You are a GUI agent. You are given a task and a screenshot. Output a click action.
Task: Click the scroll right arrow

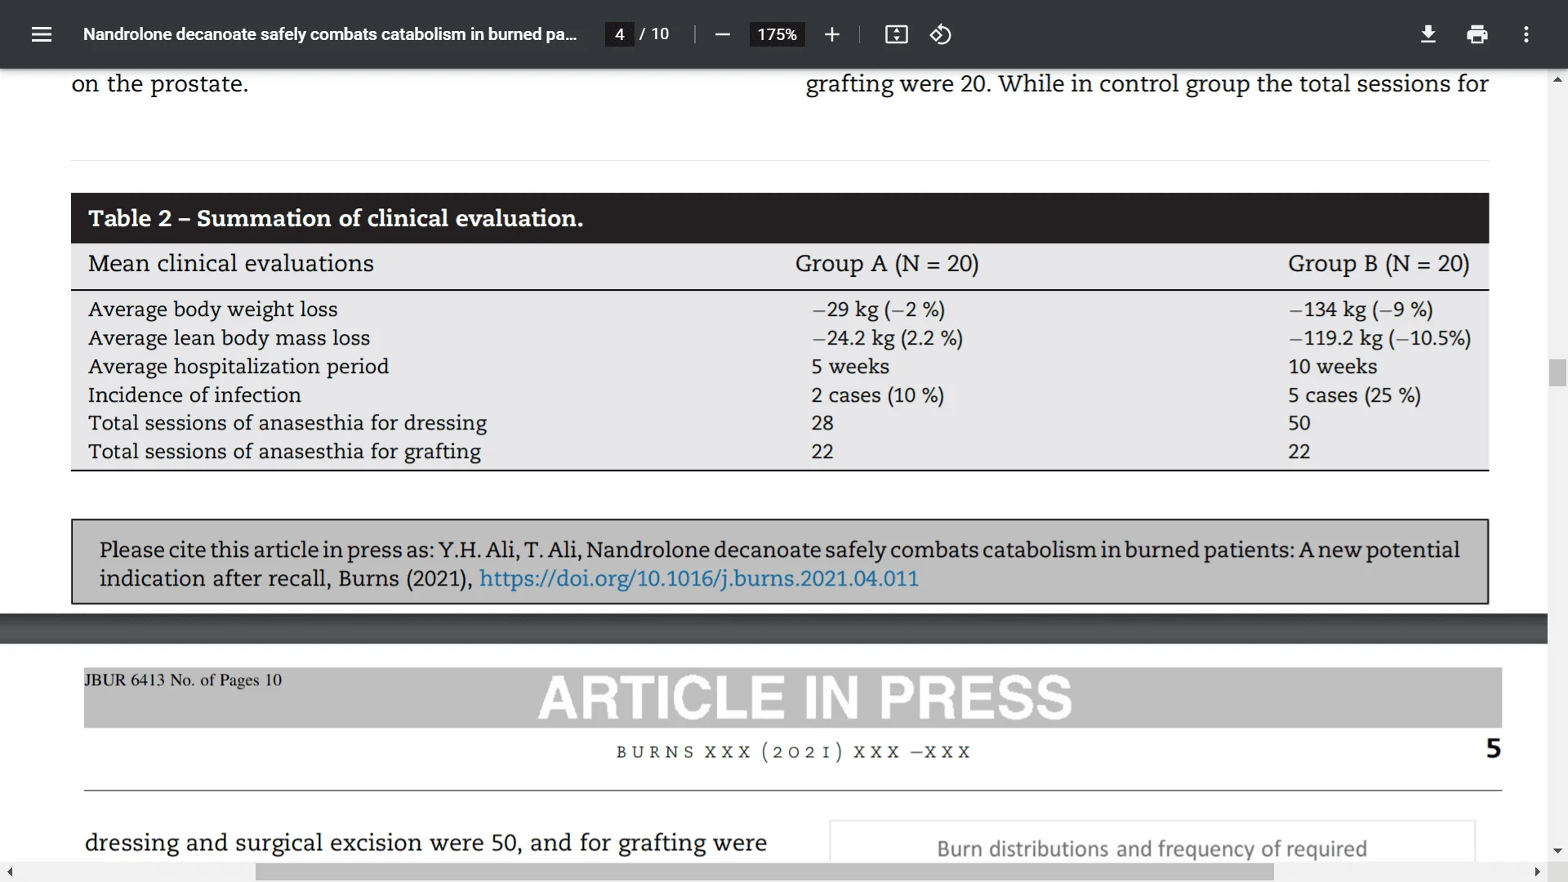click(1538, 872)
